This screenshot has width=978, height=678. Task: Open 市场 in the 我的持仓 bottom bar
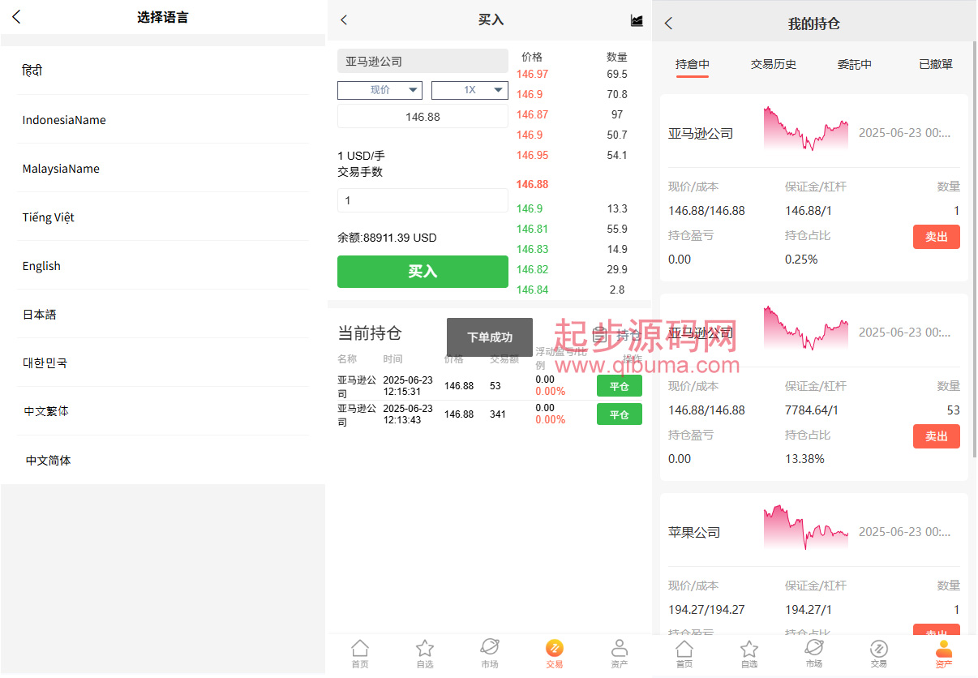point(814,654)
